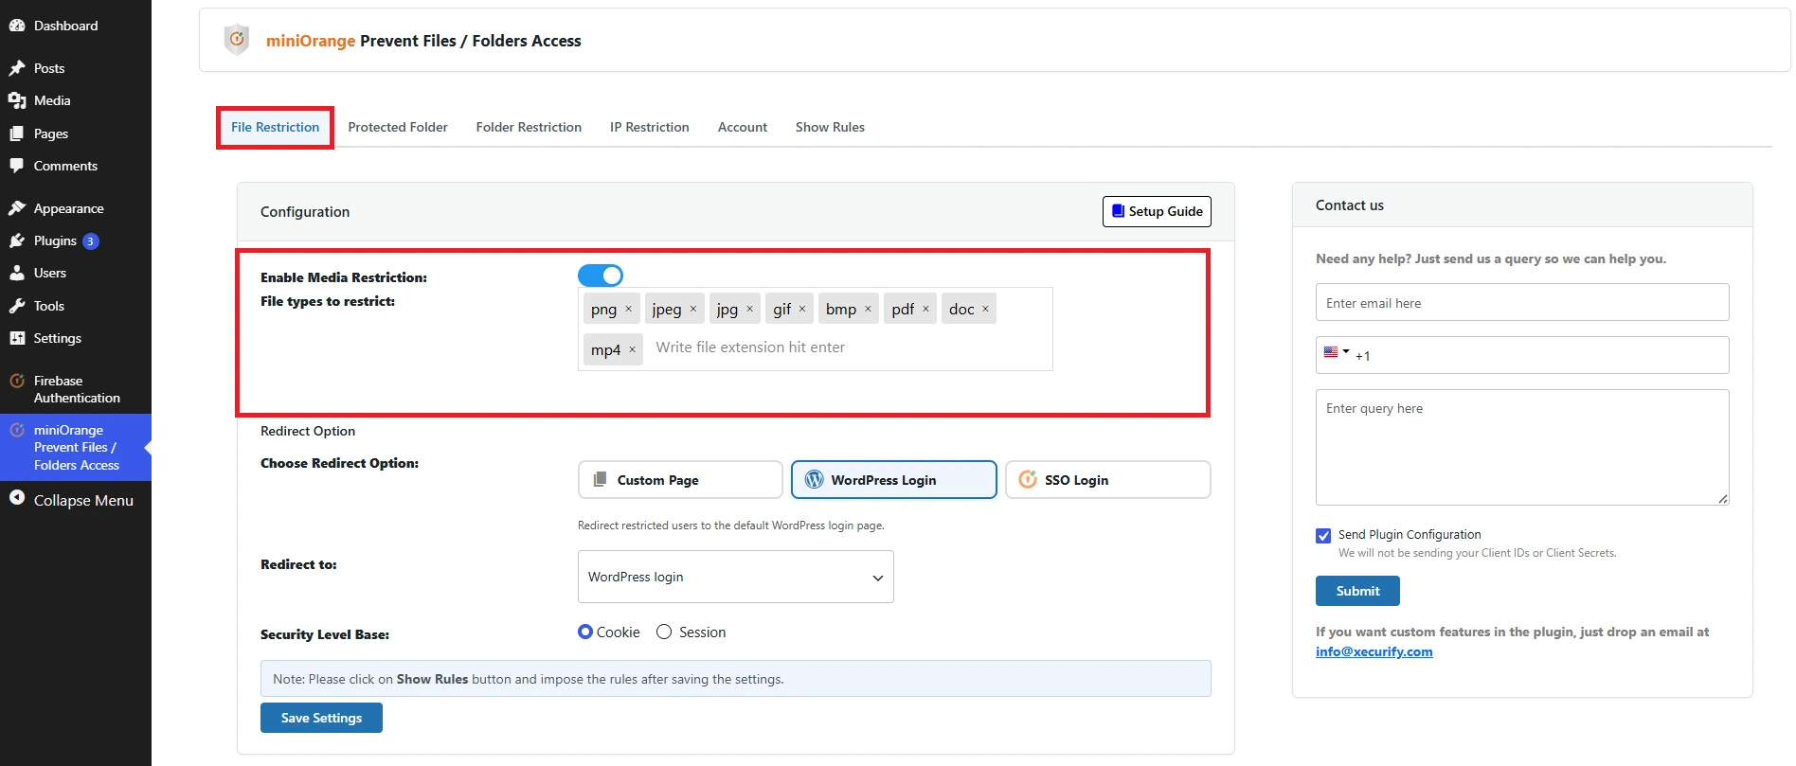
Task: Click the Plugins update count badge
Action: coord(90,241)
